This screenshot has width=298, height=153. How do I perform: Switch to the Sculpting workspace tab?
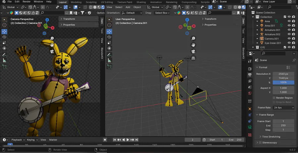click(91, 2)
